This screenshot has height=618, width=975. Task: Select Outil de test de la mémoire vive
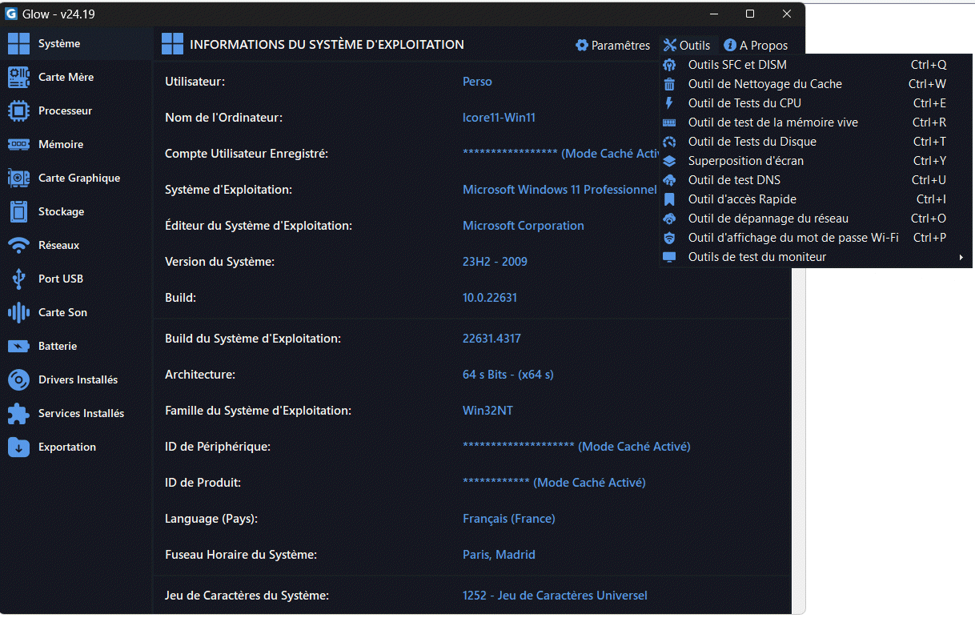(816, 122)
